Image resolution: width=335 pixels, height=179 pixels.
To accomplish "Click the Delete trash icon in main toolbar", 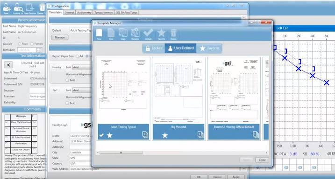I will point(42,8).
